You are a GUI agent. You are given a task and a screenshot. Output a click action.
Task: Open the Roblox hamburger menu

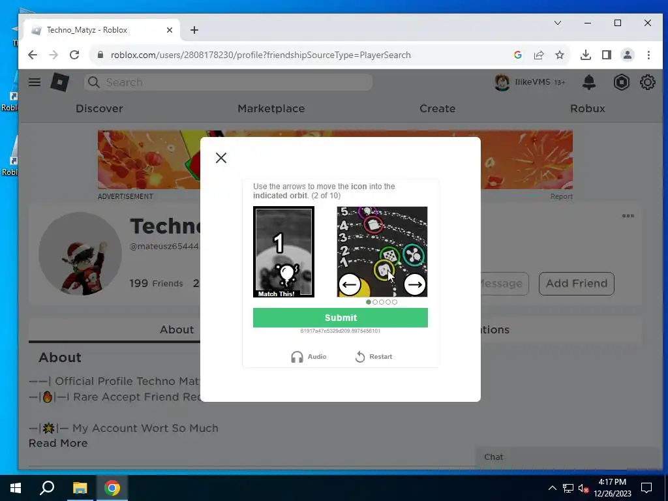[35, 82]
